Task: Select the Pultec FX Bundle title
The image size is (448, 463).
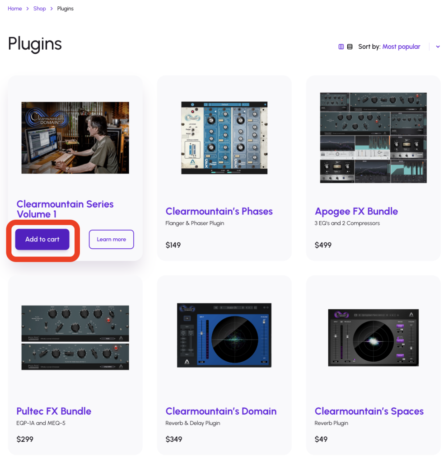Action: point(54,411)
